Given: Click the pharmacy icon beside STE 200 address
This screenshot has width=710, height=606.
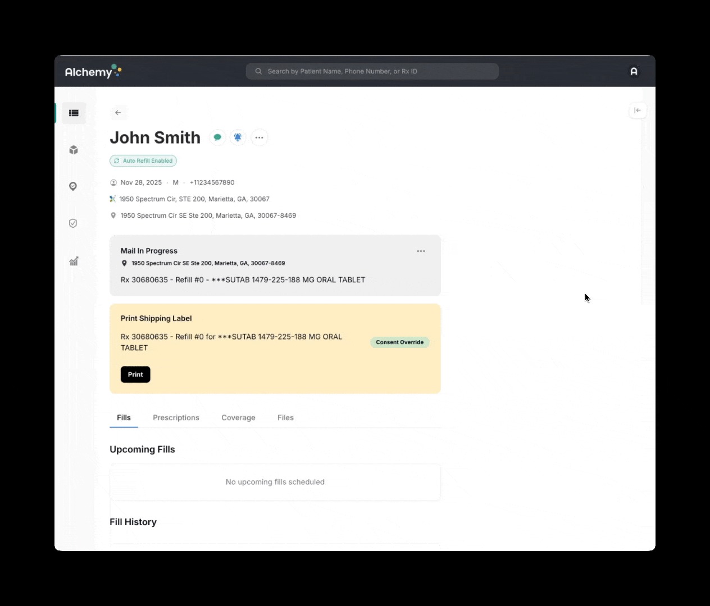Looking at the screenshot, I should [112, 199].
